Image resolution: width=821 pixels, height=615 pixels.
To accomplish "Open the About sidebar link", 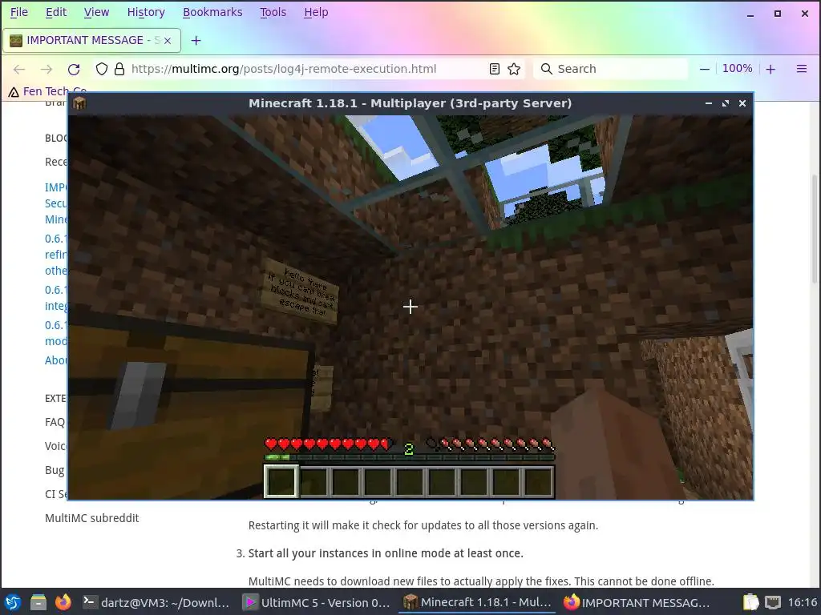I will [56, 360].
